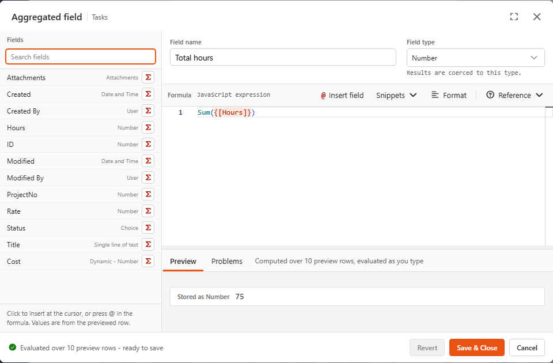Insert aggregate via Hours sigma icon
Image resolution: width=553 pixels, height=363 pixels.
148,127
